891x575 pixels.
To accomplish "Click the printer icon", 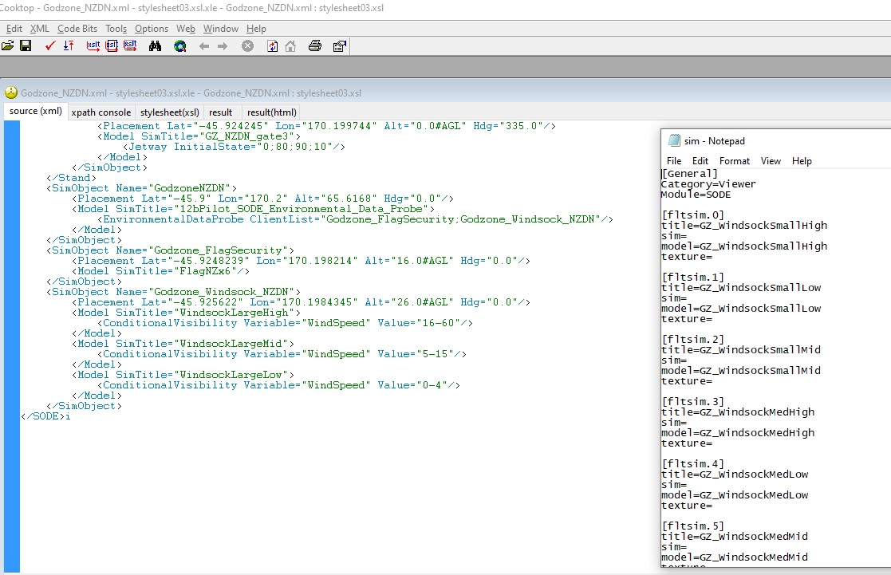I will (315, 46).
